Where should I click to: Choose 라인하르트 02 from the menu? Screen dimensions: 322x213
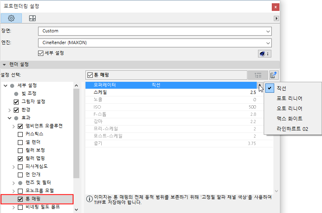tap(292, 129)
